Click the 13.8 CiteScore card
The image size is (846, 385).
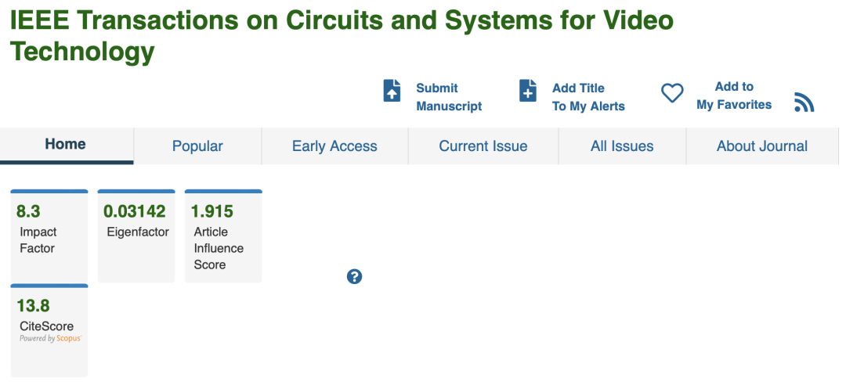click(49, 329)
